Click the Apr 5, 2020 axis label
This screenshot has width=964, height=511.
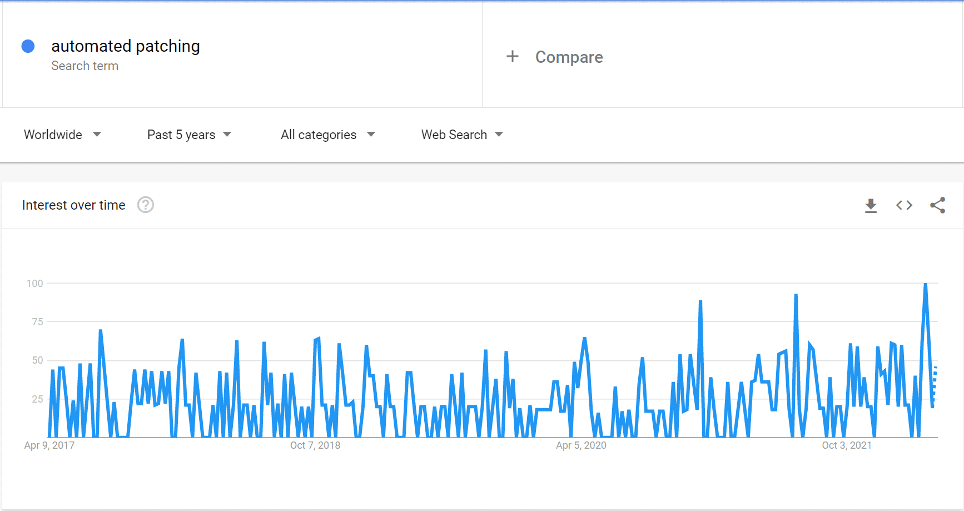point(581,445)
